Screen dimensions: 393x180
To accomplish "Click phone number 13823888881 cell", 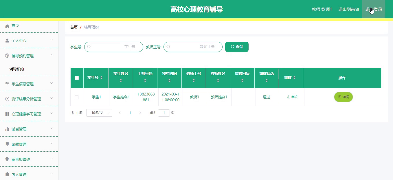I will pyautogui.click(x=146, y=97).
